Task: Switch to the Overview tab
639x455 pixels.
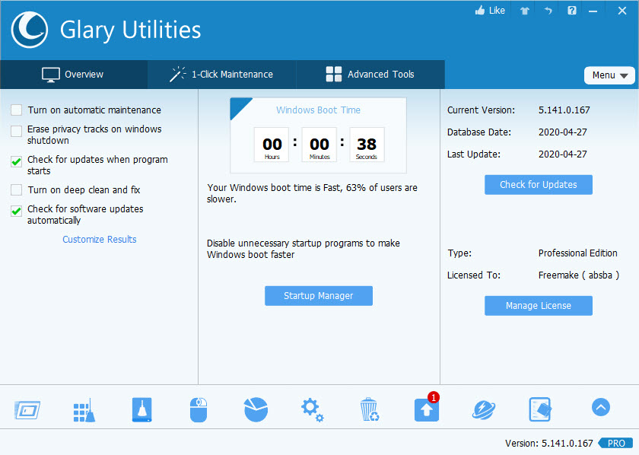Action: (73, 75)
